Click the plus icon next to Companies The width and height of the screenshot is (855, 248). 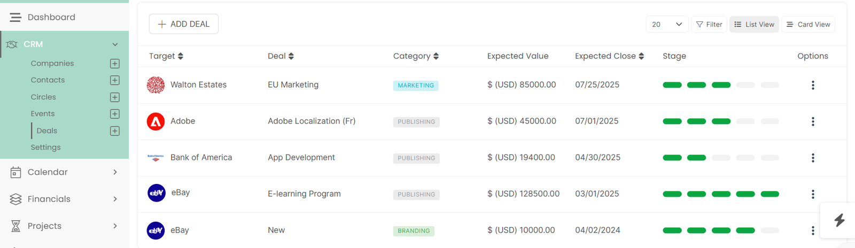tap(114, 64)
